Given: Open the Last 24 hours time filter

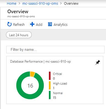Looking at the screenshot, I should (19, 35).
